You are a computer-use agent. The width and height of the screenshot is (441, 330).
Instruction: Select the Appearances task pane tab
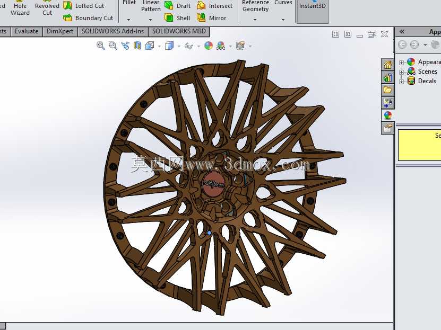click(387, 115)
